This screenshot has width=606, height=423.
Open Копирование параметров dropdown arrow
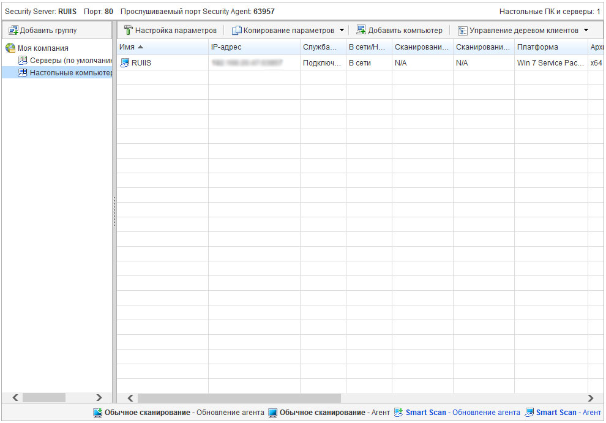click(342, 30)
